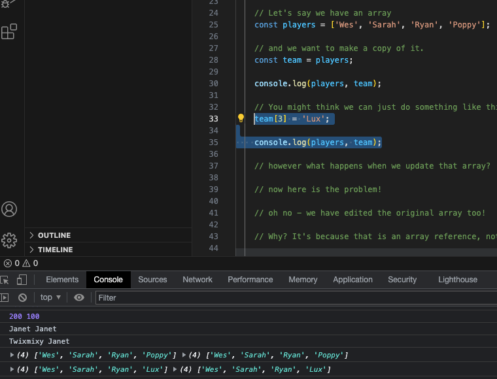Screen dimensions: 497x379
Task: Toggle the device toolbar emulation icon
Action: click(22, 280)
